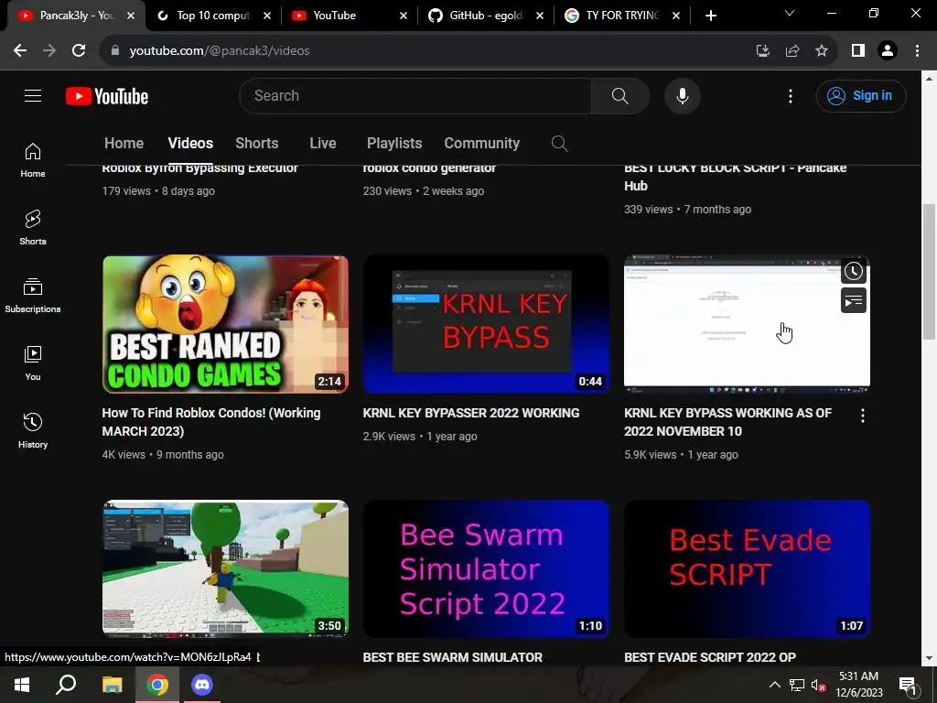This screenshot has width=937, height=703.
Task: Open the Best Evade SCRIPT thumbnail
Action: [747, 569]
